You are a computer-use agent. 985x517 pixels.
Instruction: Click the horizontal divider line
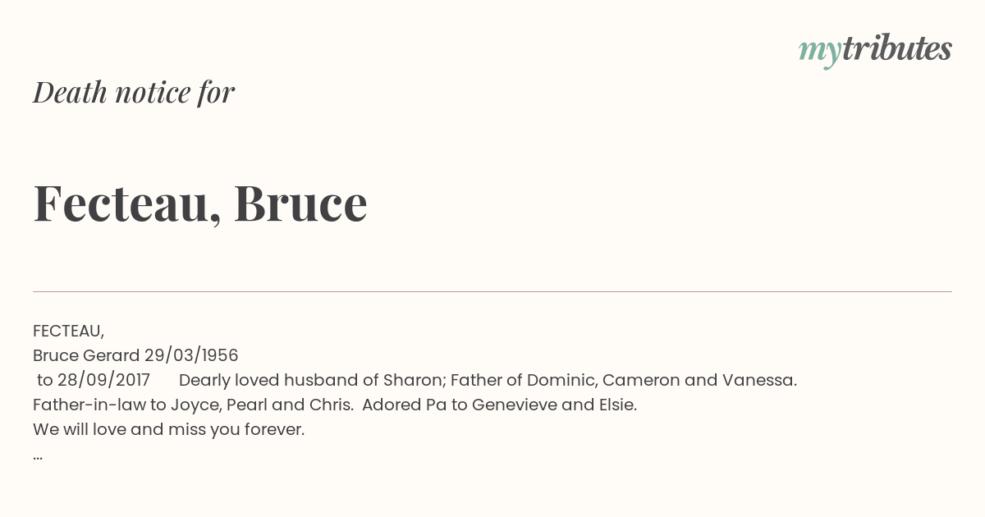click(492, 291)
